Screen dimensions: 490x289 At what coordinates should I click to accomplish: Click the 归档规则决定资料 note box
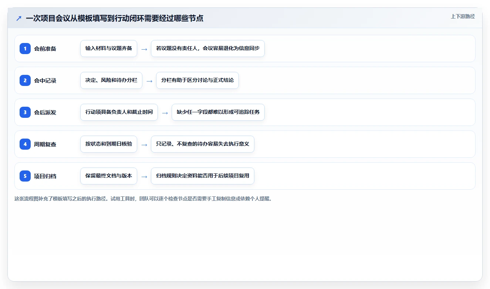(203, 176)
